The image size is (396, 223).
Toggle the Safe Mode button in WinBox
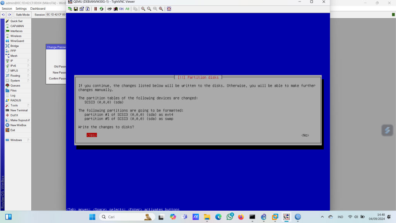point(22,15)
